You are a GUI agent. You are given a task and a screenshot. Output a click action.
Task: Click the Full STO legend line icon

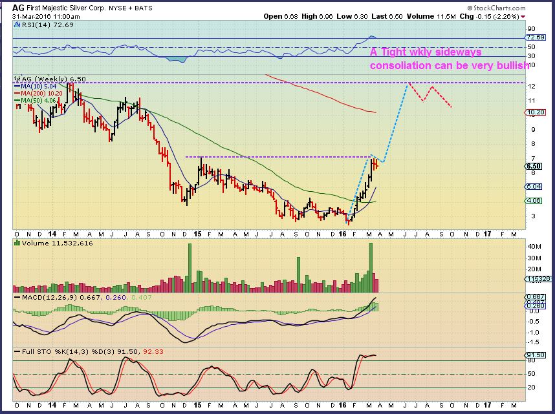pyautogui.click(x=17, y=352)
